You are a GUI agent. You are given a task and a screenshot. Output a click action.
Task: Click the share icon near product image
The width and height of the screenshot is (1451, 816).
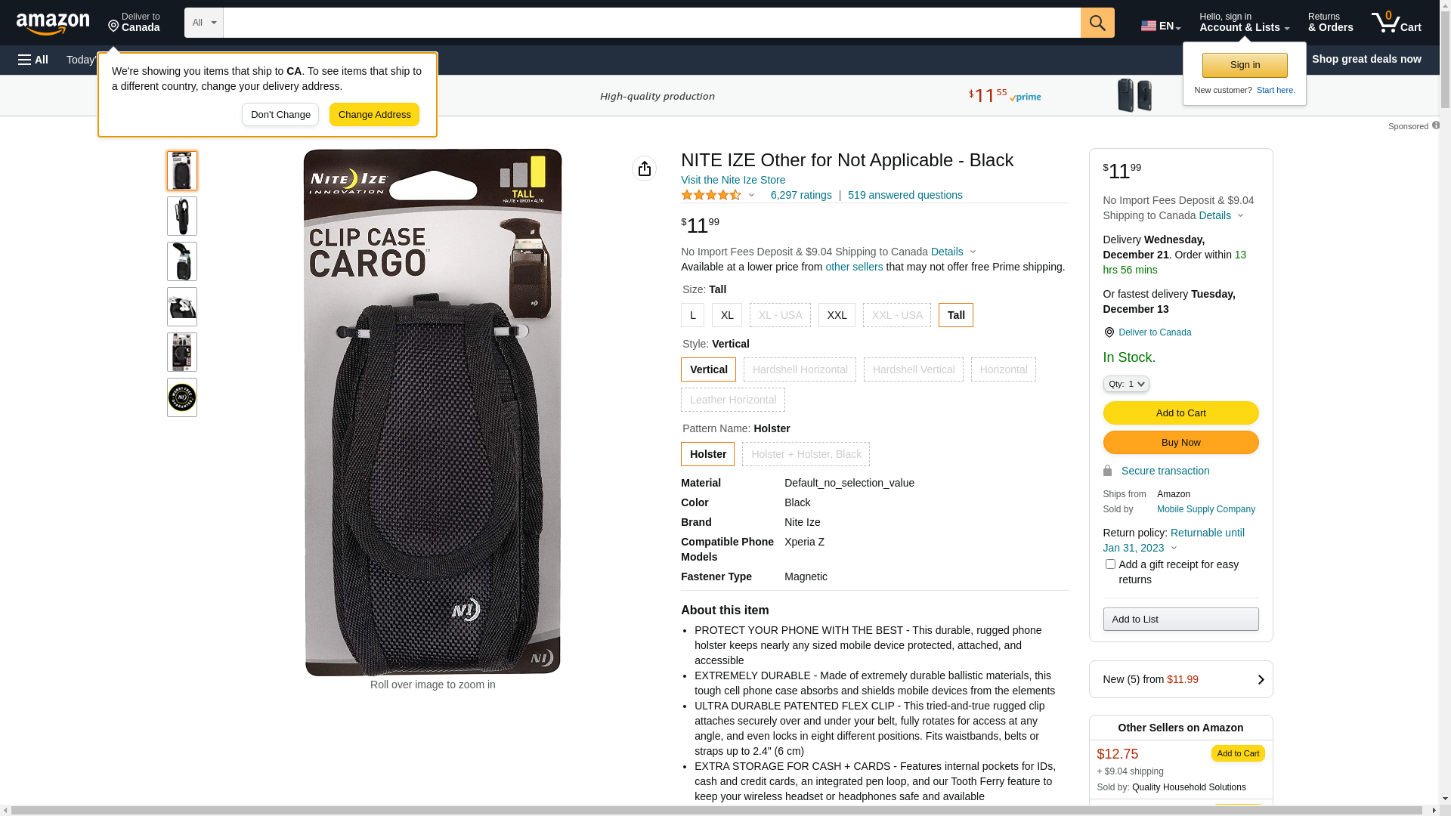(x=644, y=168)
